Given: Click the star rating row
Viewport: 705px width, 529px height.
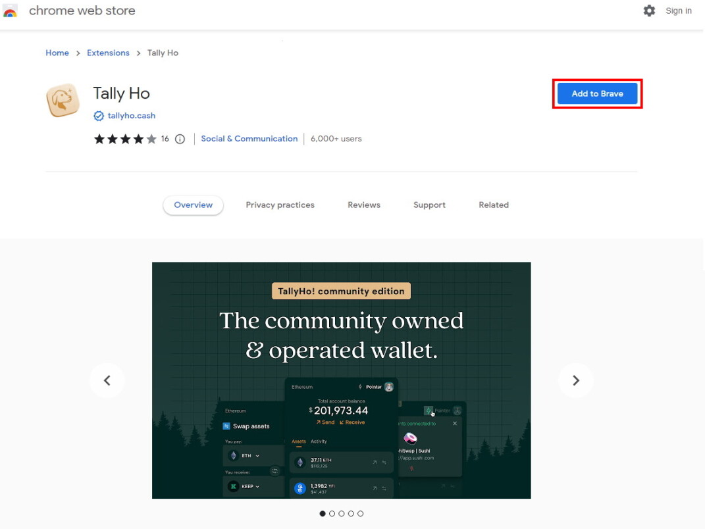Looking at the screenshot, I should [125, 139].
